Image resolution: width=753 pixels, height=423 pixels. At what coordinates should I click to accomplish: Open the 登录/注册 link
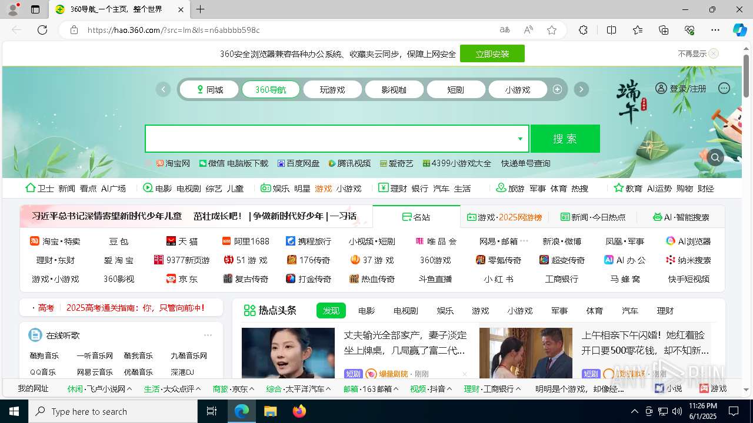(x=681, y=88)
